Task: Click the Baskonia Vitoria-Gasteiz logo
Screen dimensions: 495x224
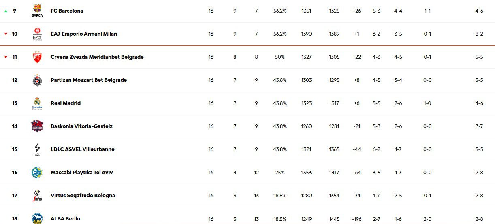Action: pyautogui.click(x=37, y=126)
